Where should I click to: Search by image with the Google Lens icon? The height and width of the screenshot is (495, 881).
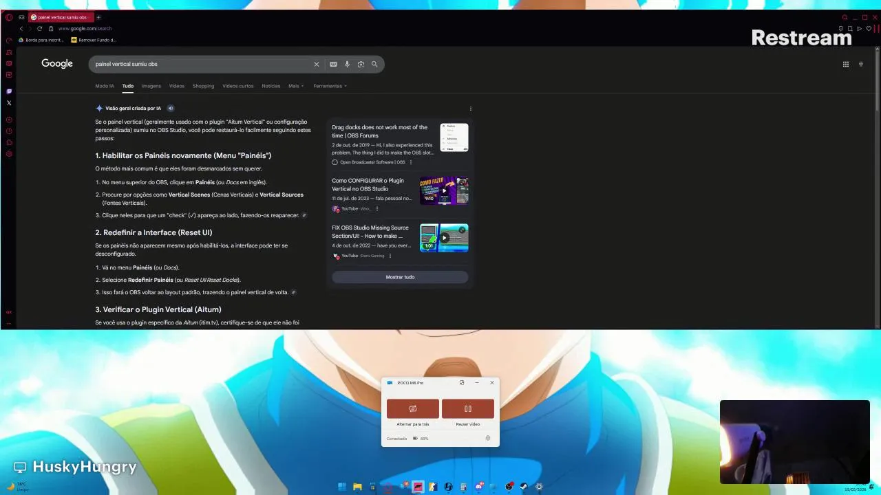click(361, 64)
